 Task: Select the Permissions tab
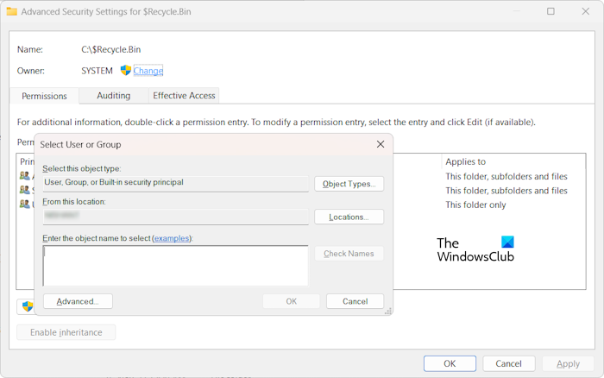click(x=44, y=96)
